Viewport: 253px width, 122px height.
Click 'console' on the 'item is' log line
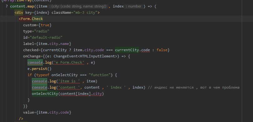point(39,81)
